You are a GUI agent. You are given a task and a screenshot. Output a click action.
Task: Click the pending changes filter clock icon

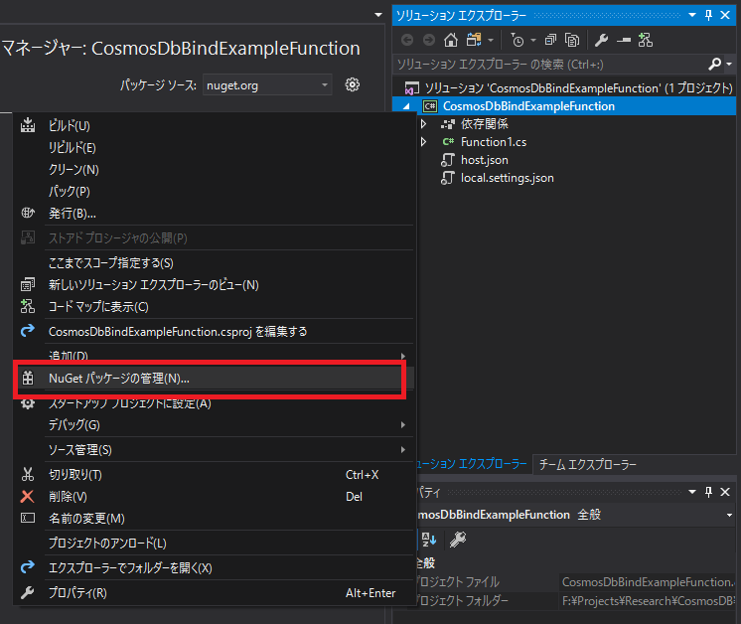tap(518, 41)
